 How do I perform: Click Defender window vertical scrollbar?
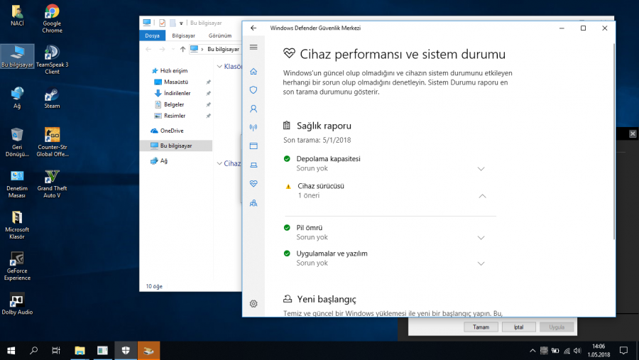point(613,141)
